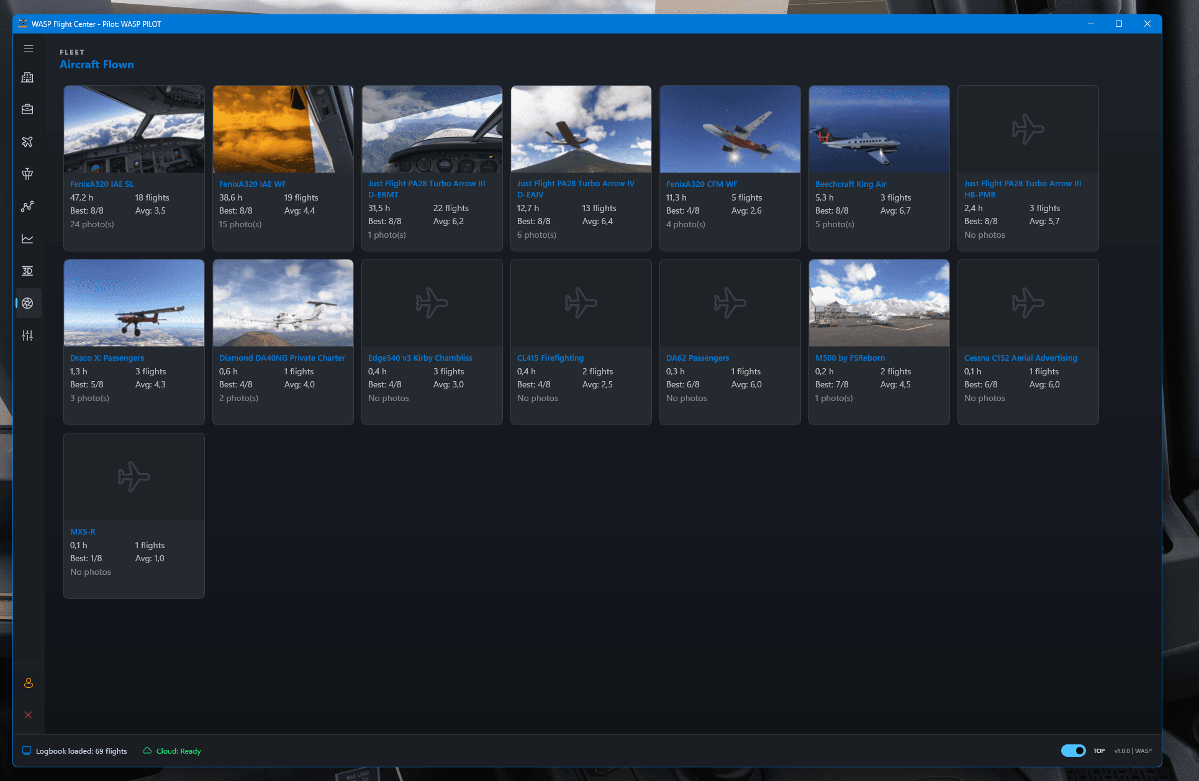
Task: Click the red X exit icon
Action: 28,715
